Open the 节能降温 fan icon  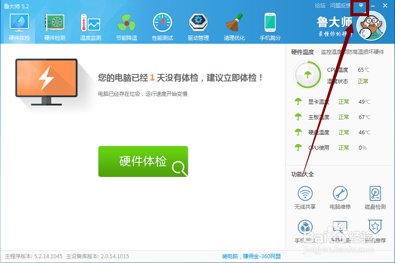pyautogui.click(x=127, y=23)
